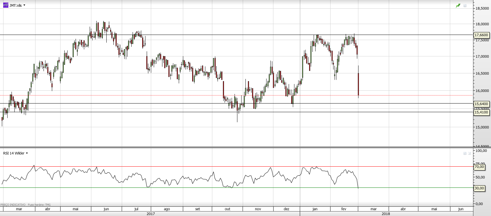Close the RSI indicator panel
This screenshot has width=491, height=216.
click(470, 154)
